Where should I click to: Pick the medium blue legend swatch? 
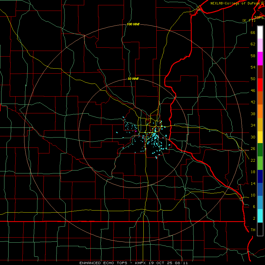(x=260, y=189)
